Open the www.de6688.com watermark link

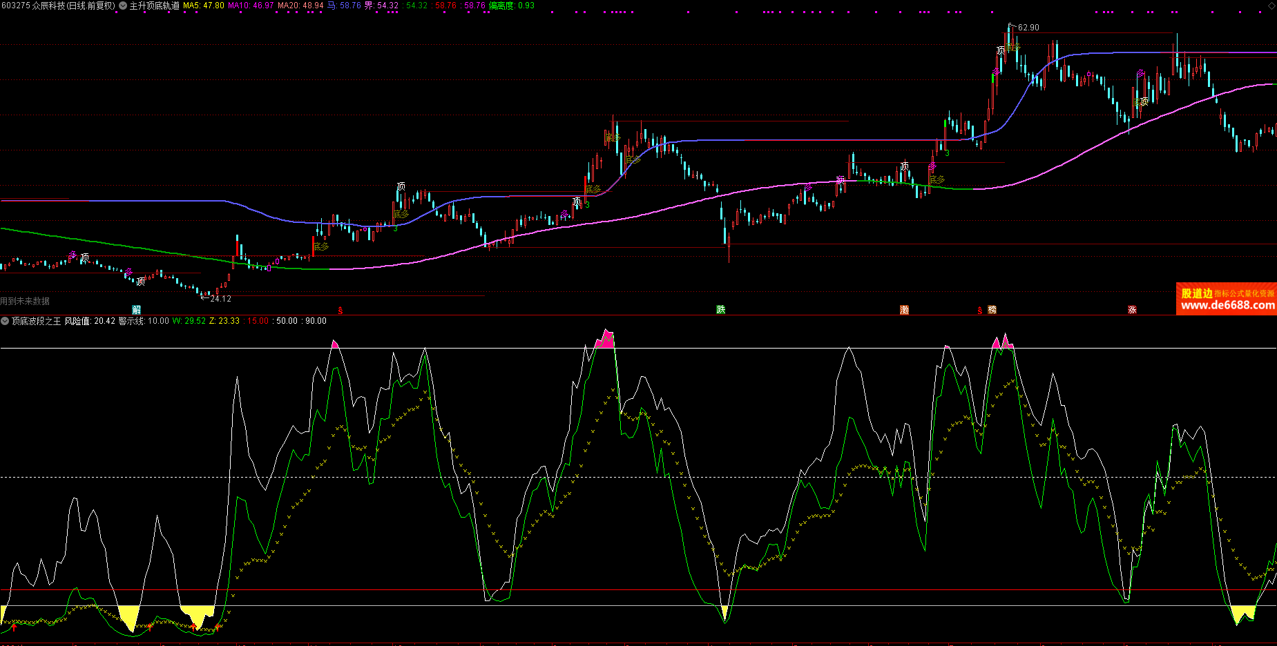click(1227, 305)
